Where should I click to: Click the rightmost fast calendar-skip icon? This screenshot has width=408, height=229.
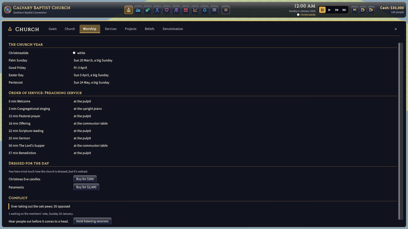371,10
